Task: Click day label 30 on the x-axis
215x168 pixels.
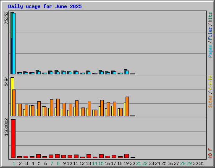Action: pyautogui.click(x=195, y=163)
